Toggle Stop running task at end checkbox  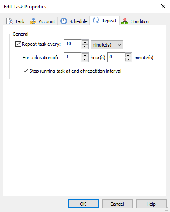click(x=26, y=71)
